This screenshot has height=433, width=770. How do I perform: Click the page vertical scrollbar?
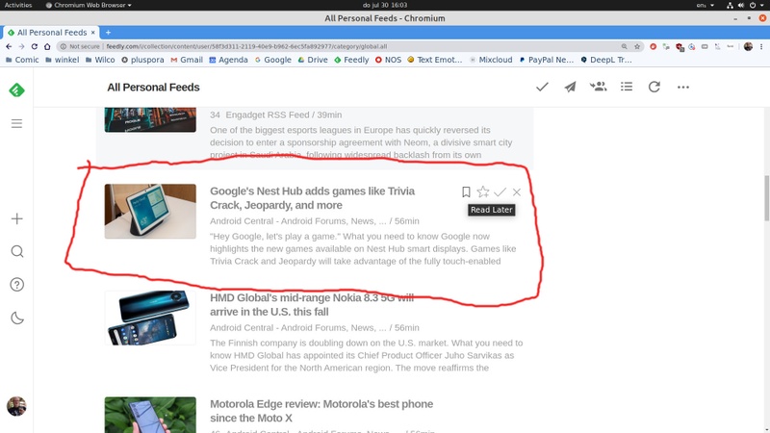click(x=766, y=197)
